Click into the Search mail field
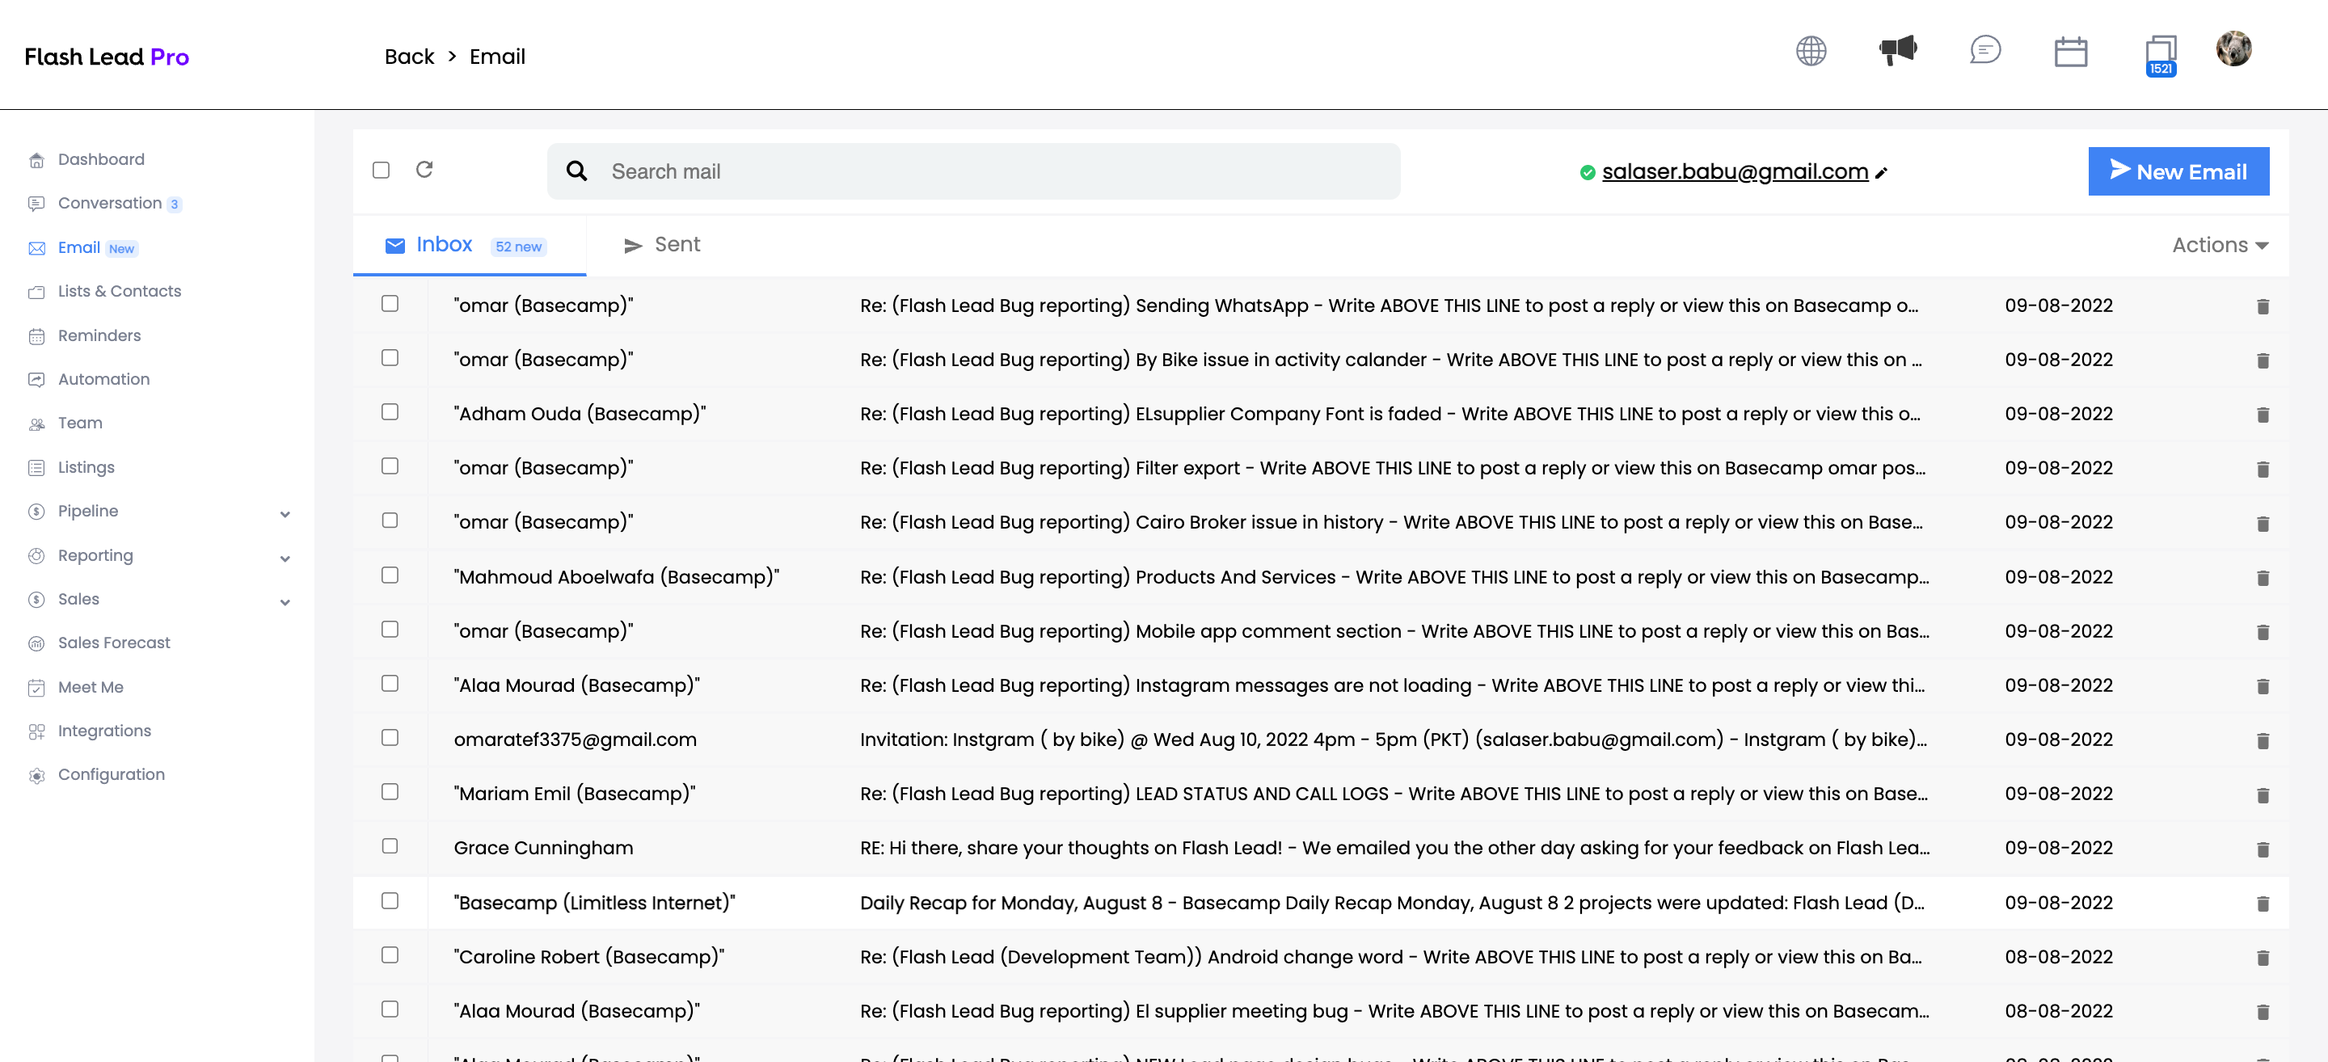 point(972,171)
